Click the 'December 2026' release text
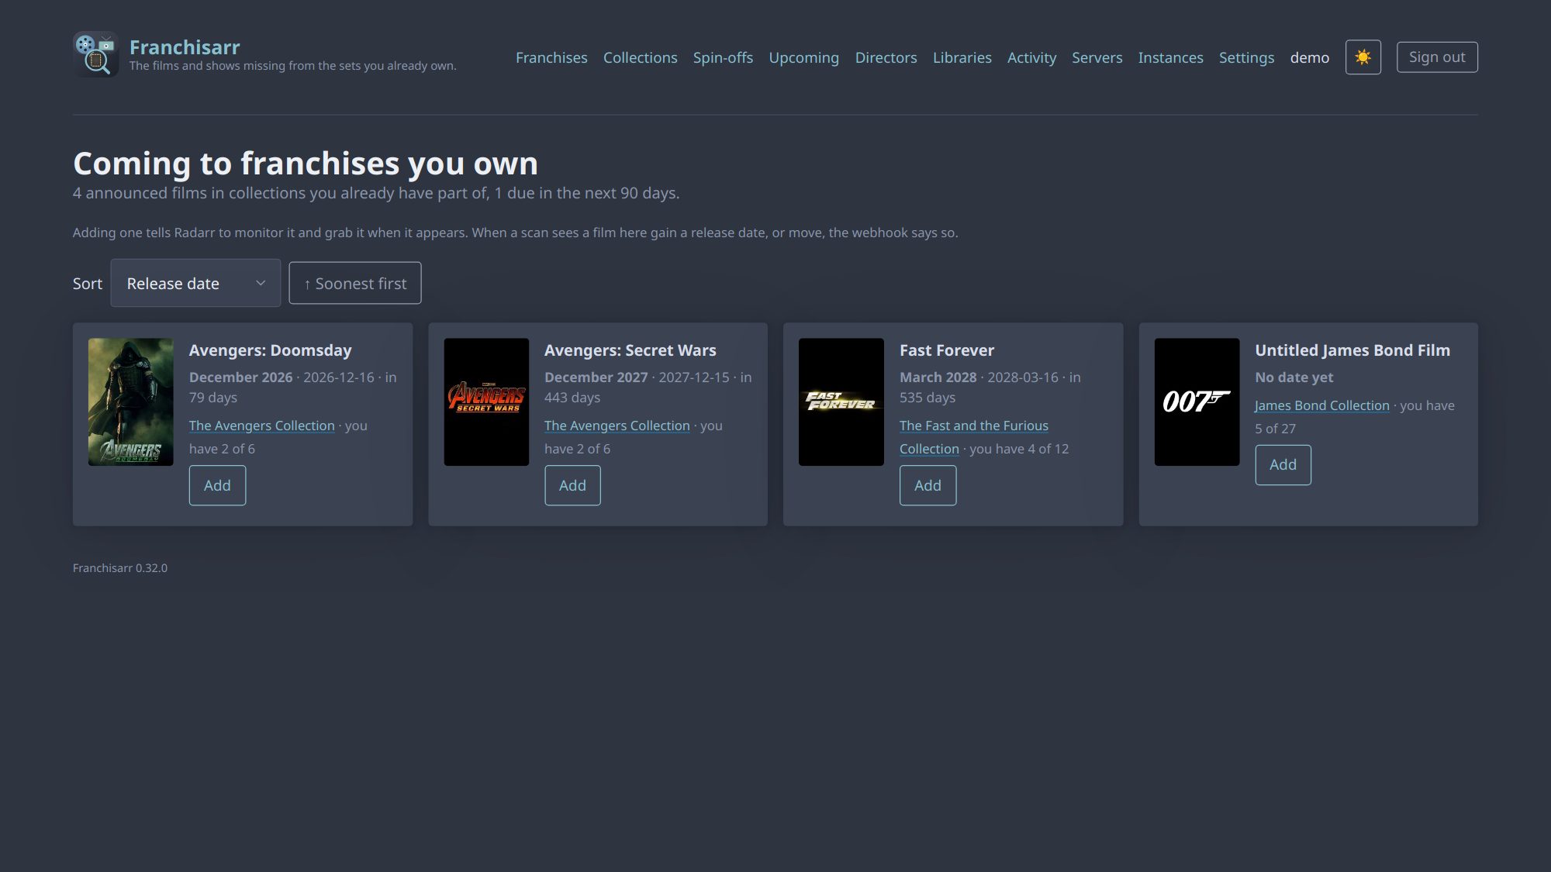This screenshot has height=872, width=1551. pos(241,377)
